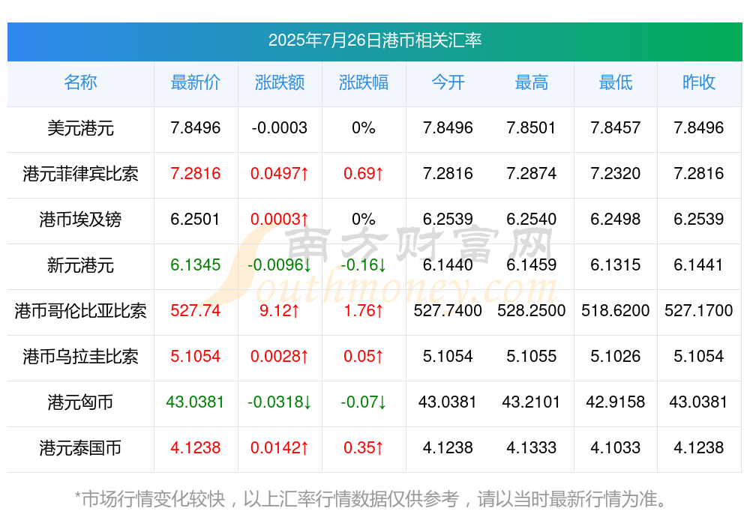Click green latest price 6.1345

point(195,264)
